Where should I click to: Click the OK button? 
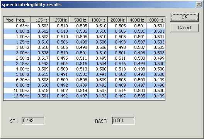(x=184, y=17)
